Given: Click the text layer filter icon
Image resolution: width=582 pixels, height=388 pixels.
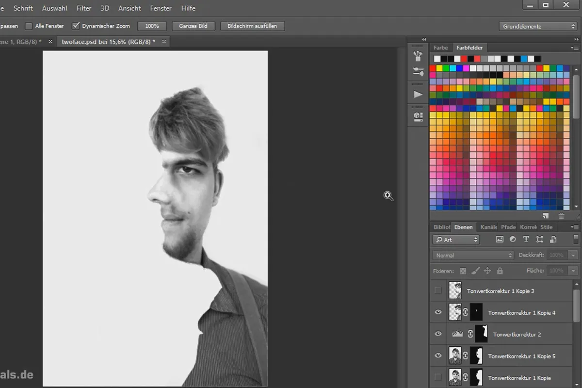Looking at the screenshot, I should click(526, 240).
